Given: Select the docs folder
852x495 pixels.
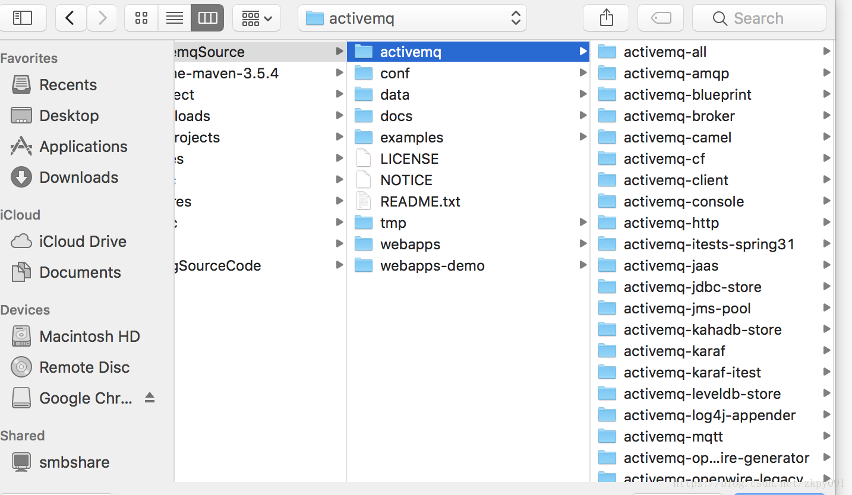Looking at the screenshot, I should 468,116.
